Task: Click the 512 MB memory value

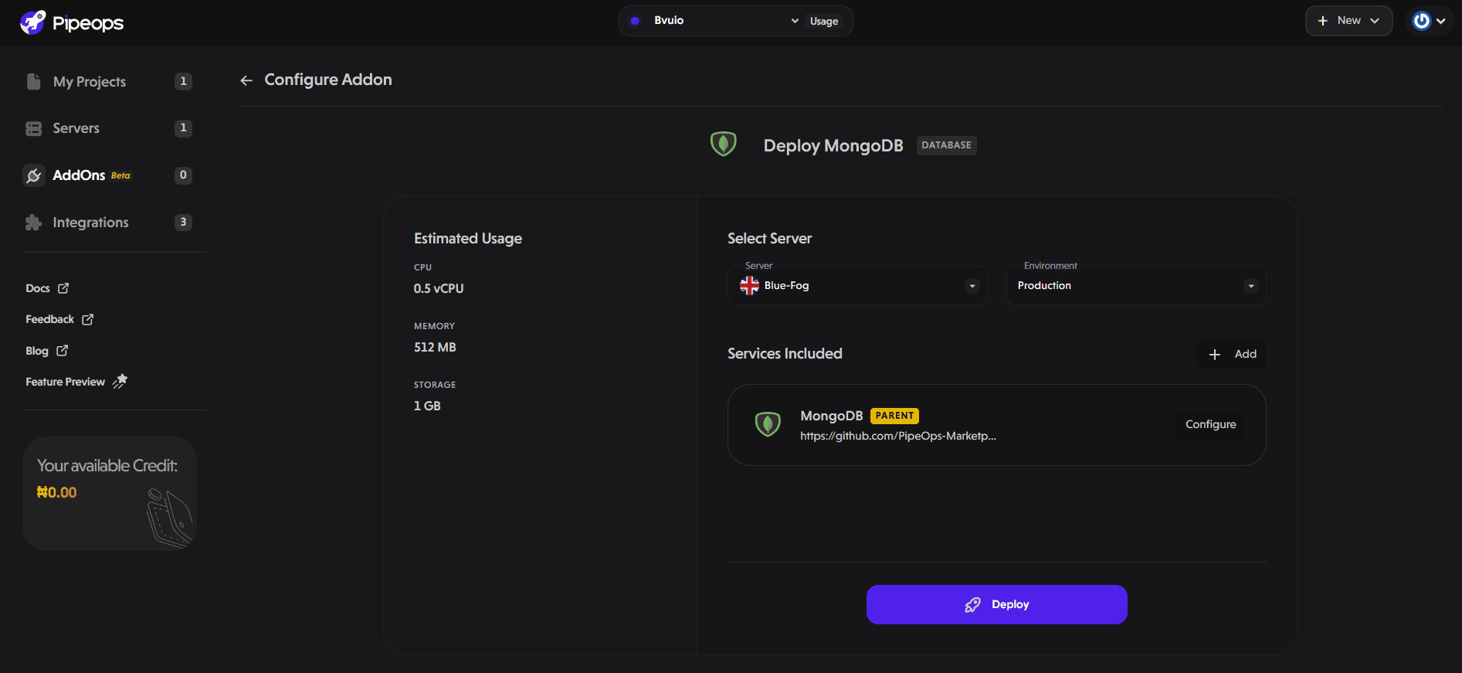Action: click(x=435, y=347)
